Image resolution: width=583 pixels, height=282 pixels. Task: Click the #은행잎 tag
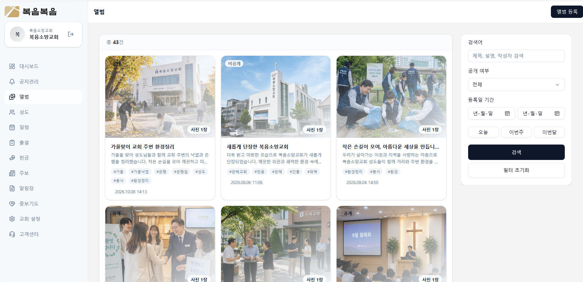181,172
